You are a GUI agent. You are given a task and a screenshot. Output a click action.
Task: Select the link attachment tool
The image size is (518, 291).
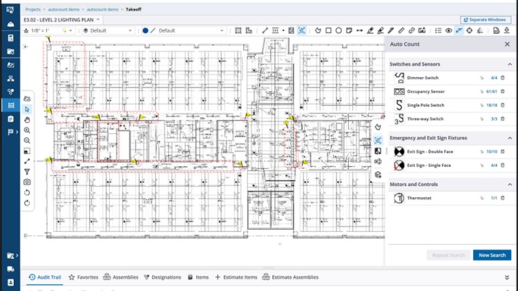(x=412, y=30)
